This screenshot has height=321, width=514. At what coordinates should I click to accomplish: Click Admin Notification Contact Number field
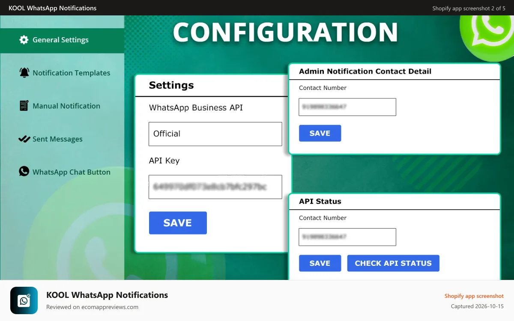(347, 107)
